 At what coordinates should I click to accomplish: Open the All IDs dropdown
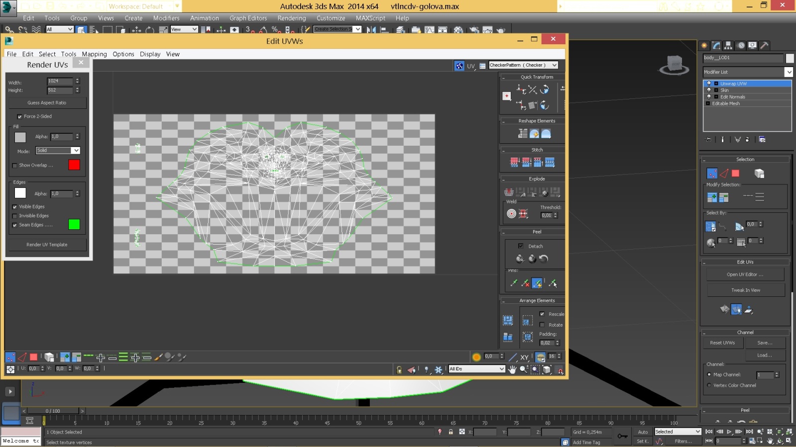click(x=476, y=369)
